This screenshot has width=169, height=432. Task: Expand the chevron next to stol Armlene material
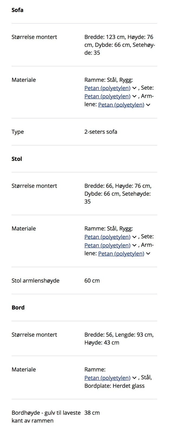(x=148, y=254)
